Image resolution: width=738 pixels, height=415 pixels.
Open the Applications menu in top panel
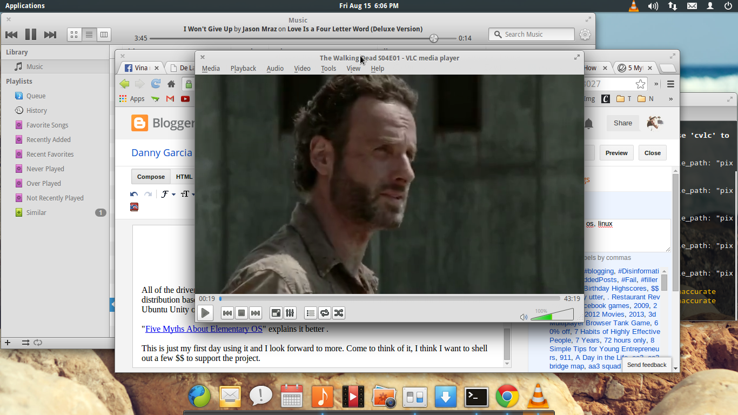pos(25,5)
